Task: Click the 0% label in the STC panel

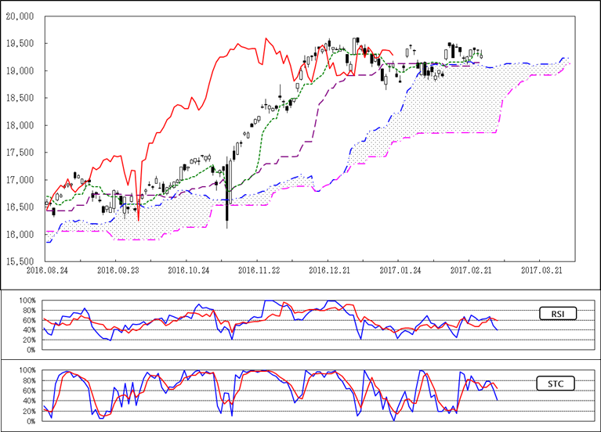Action: click(x=30, y=421)
